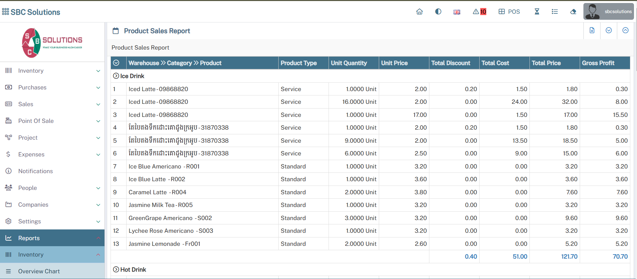Toggle dark mode contrast icon
This screenshot has height=279, width=637.
point(438,12)
